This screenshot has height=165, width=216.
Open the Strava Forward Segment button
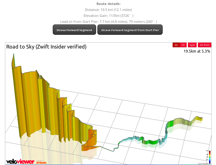coord(74,30)
